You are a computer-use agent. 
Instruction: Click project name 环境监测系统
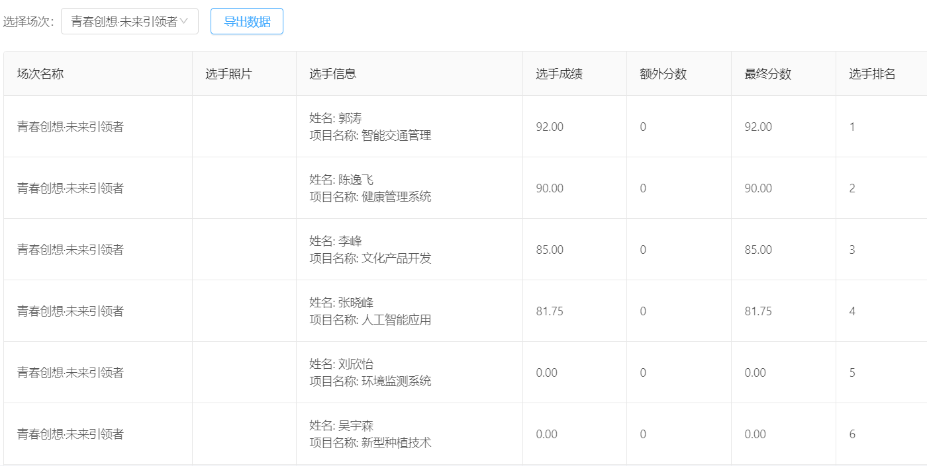[x=397, y=381]
